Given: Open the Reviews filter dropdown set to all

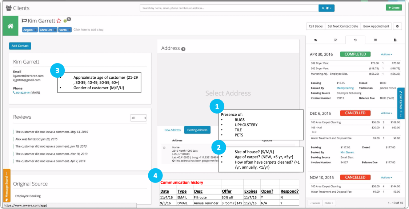Looking at the screenshot, I should [139, 118].
